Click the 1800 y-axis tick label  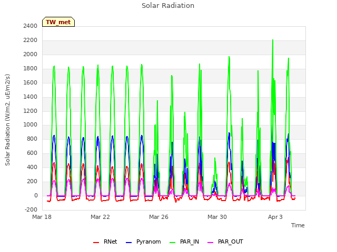point(31,69)
